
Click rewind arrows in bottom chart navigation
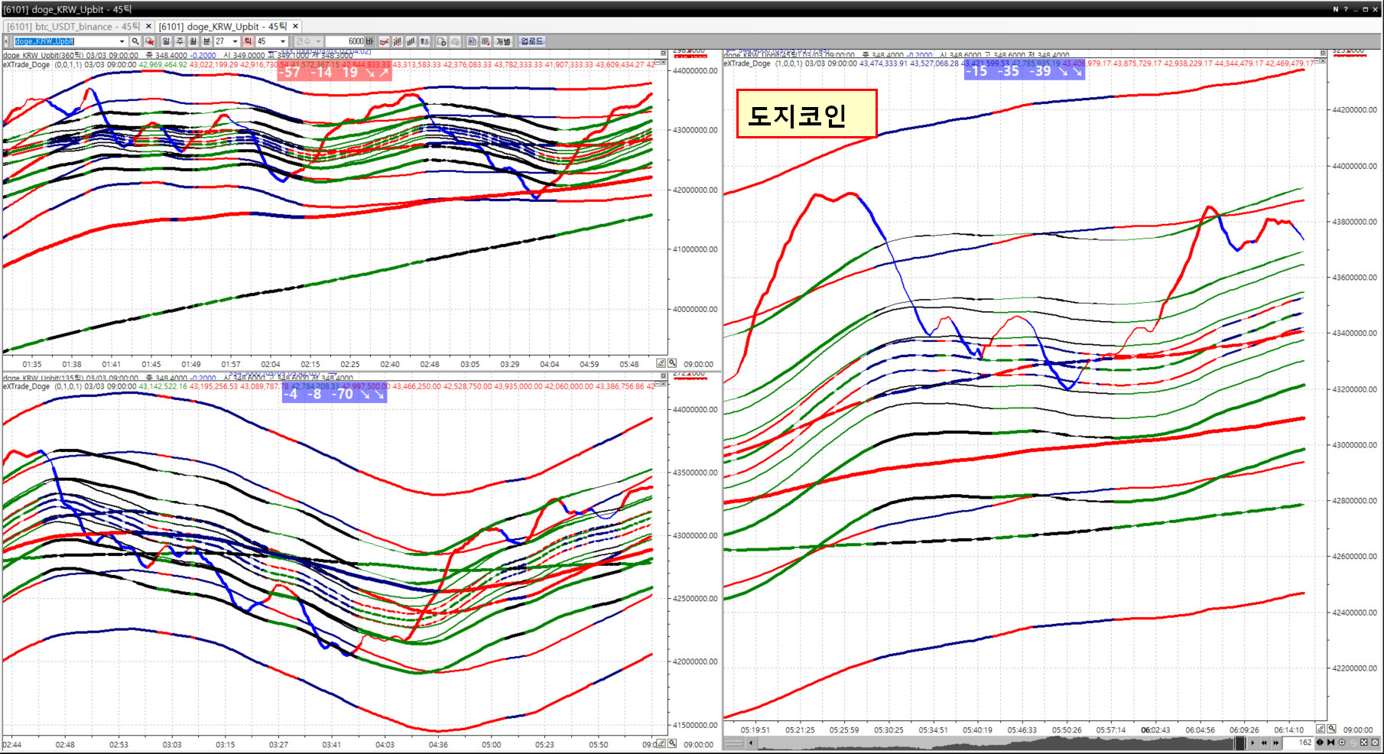[1264, 743]
